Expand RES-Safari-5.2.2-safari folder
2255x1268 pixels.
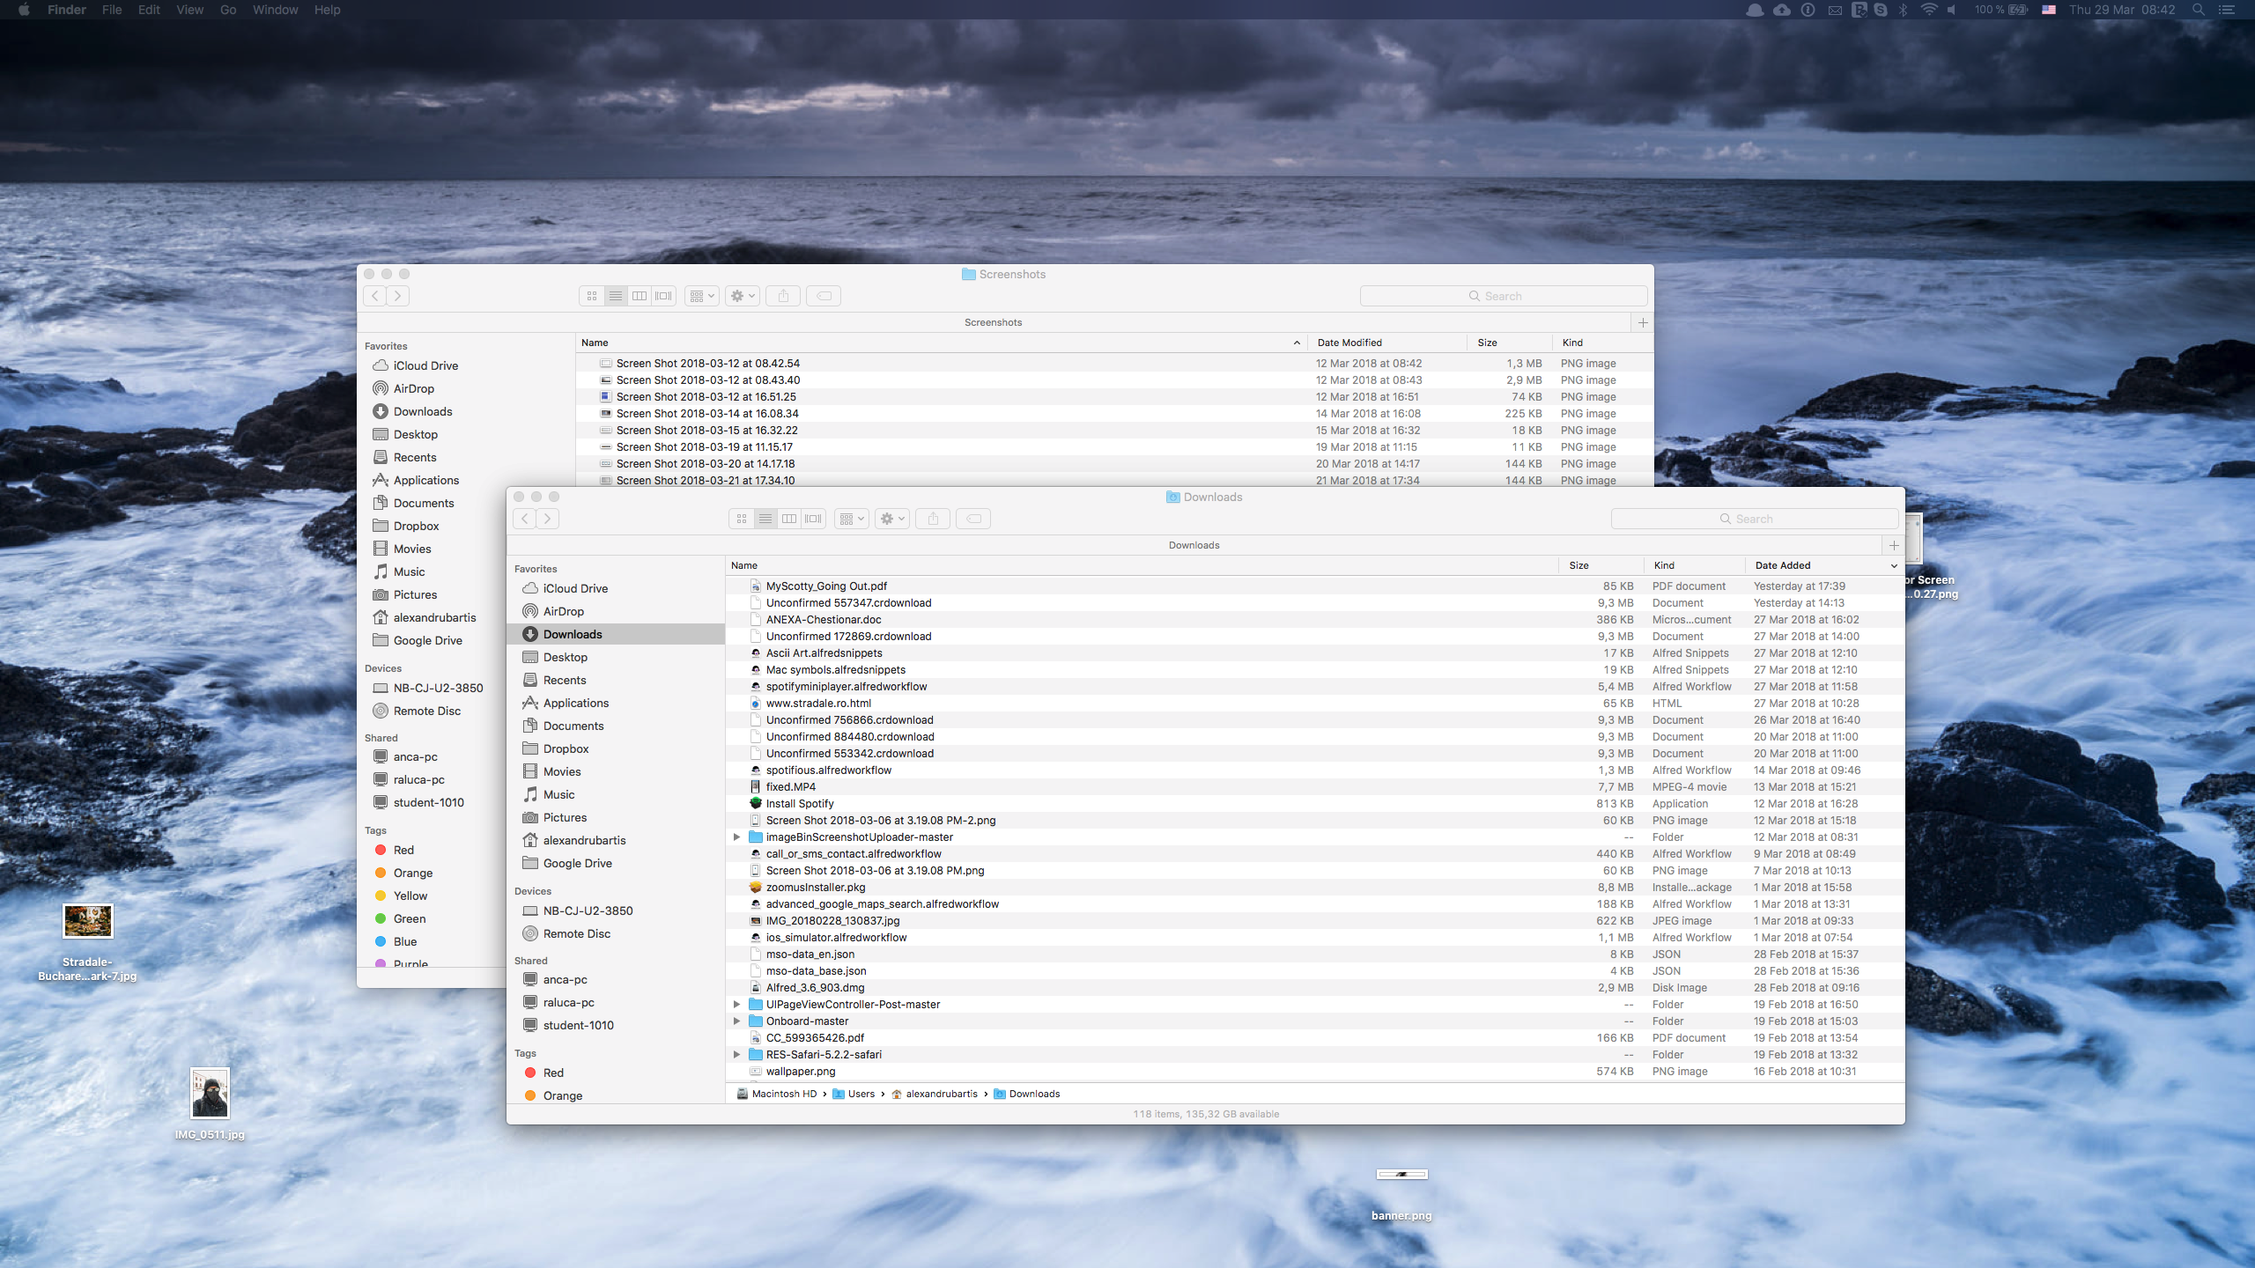click(x=736, y=1055)
